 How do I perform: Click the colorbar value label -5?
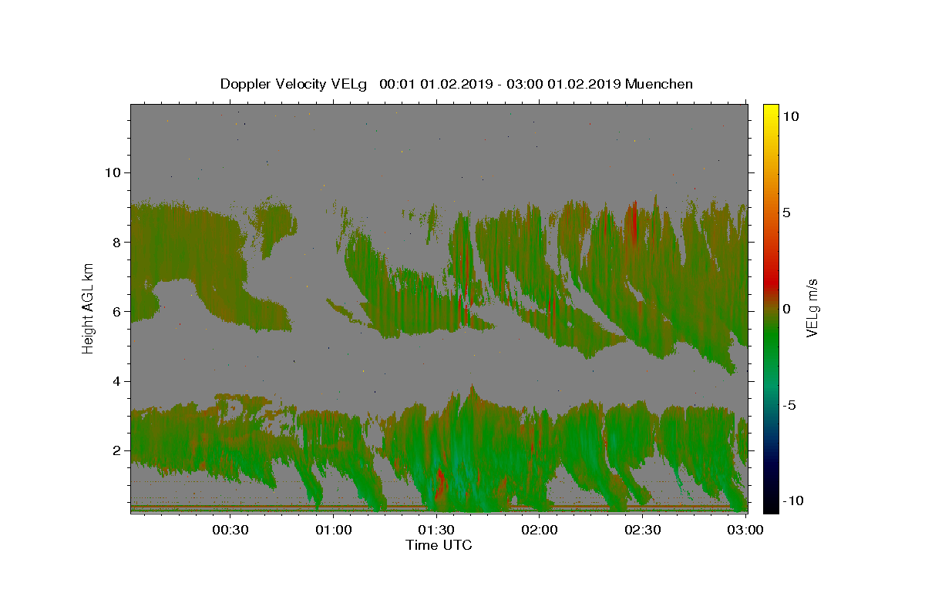pyautogui.click(x=790, y=405)
